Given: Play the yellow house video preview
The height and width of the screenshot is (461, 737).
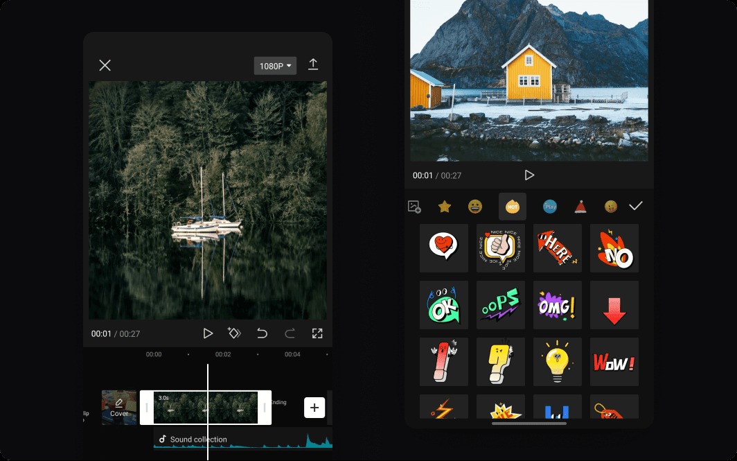Looking at the screenshot, I should pos(529,175).
